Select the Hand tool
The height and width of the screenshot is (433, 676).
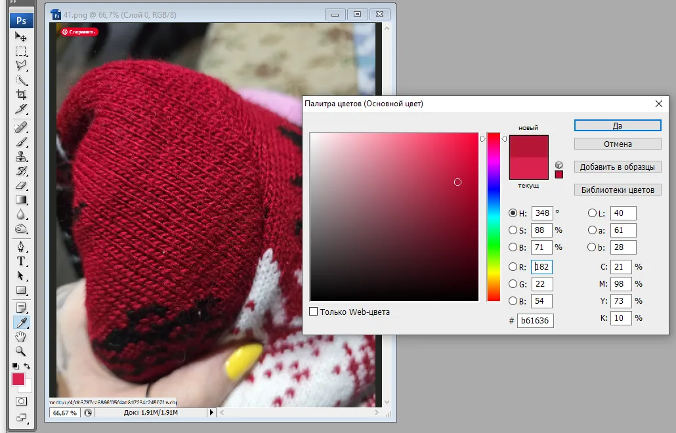tap(21, 337)
